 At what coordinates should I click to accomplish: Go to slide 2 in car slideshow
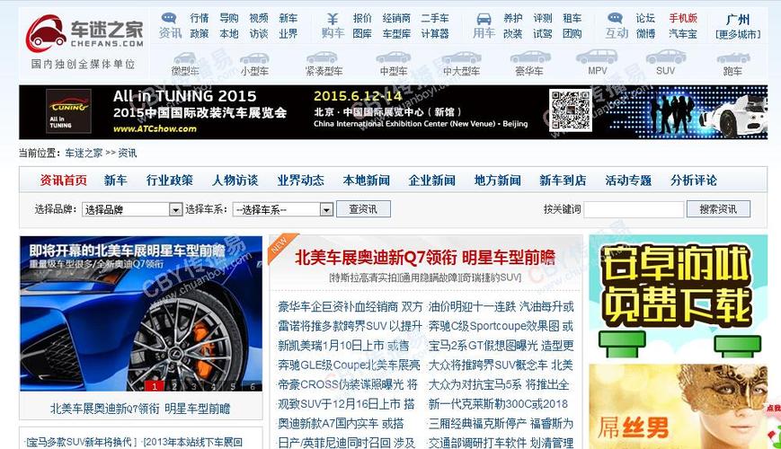tap(173, 386)
